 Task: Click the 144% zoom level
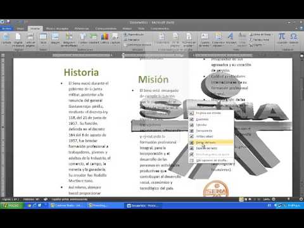[267, 199]
